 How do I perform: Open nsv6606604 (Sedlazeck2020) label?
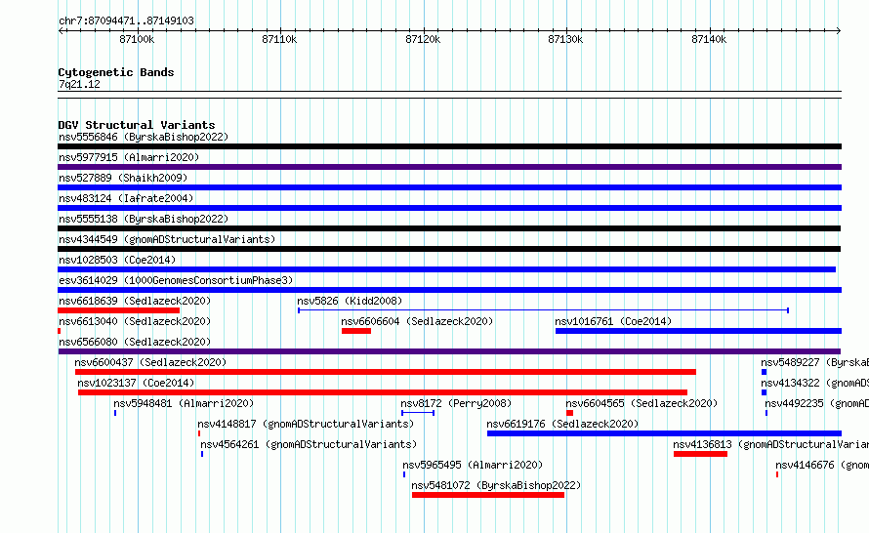tap(417, 321)
